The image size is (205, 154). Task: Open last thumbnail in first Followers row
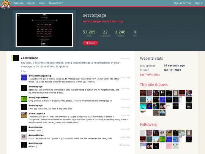pyautogui.click(x=189, y=133)
